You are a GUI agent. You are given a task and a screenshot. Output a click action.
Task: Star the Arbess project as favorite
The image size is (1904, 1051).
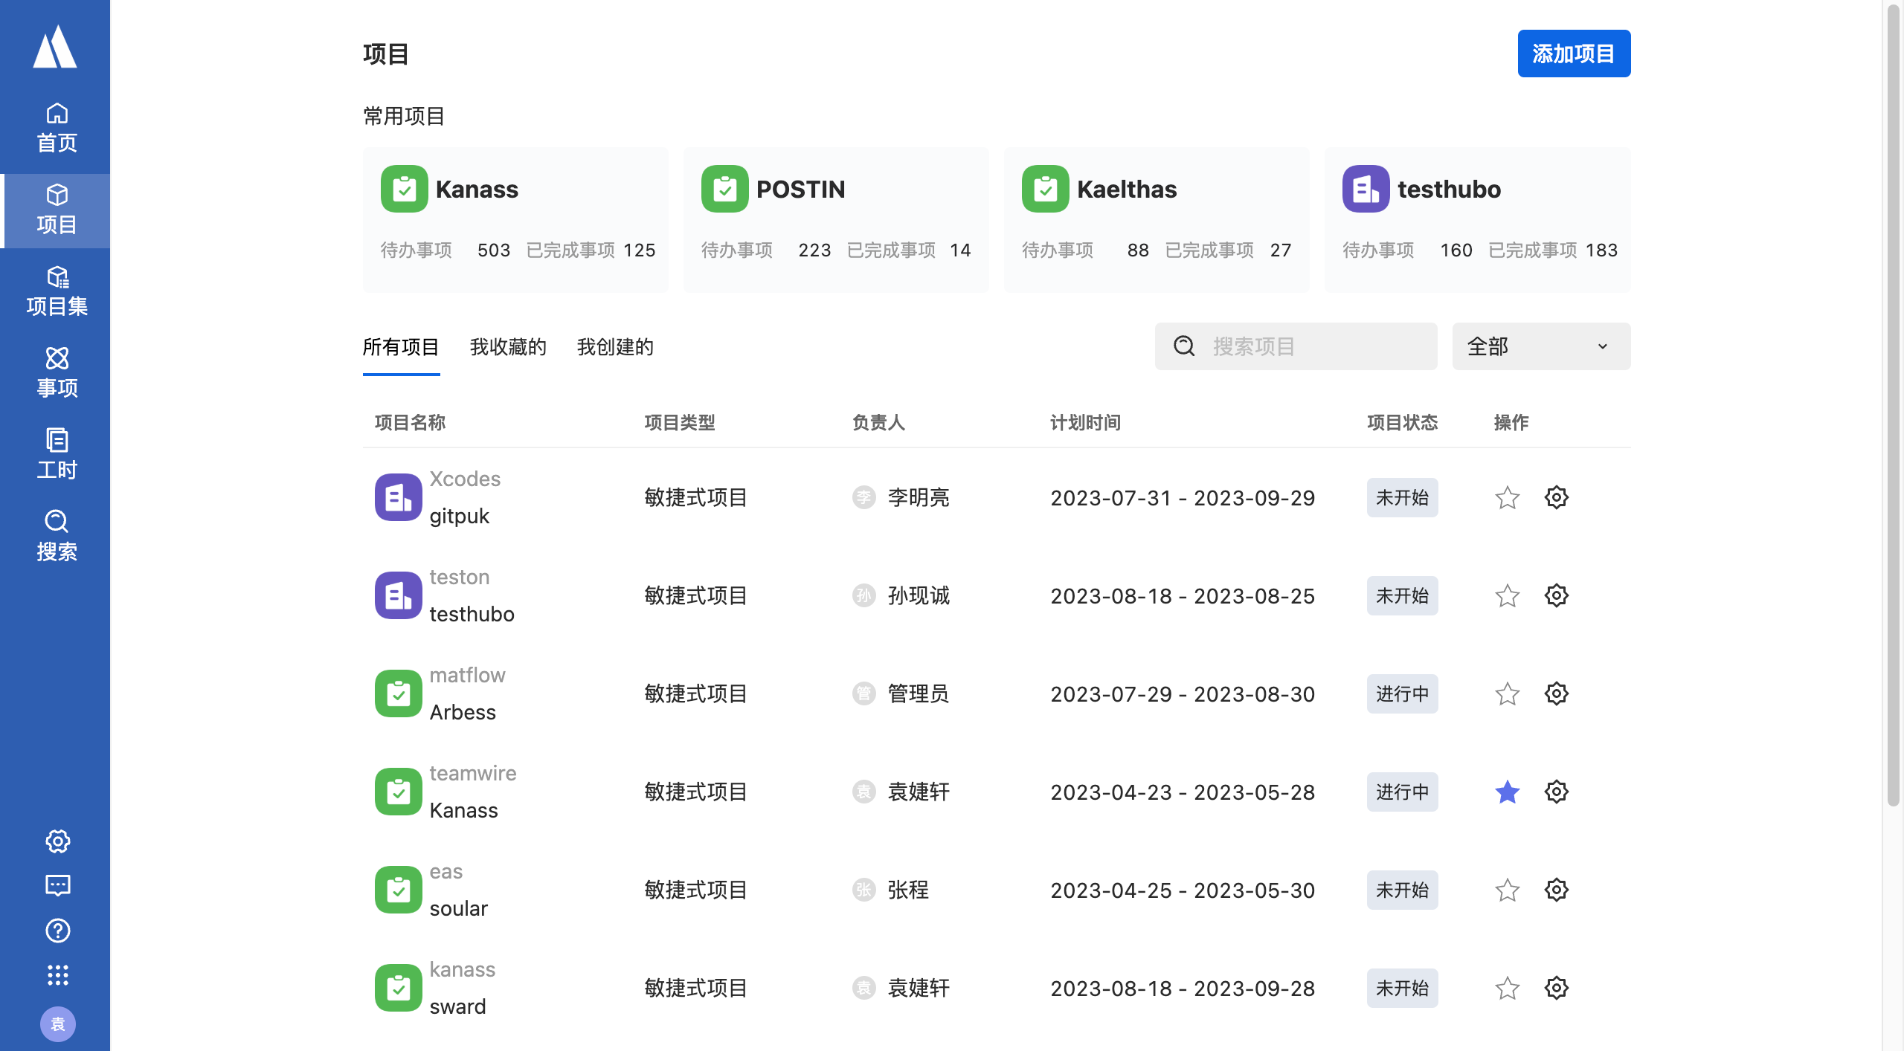point(1507,693)
